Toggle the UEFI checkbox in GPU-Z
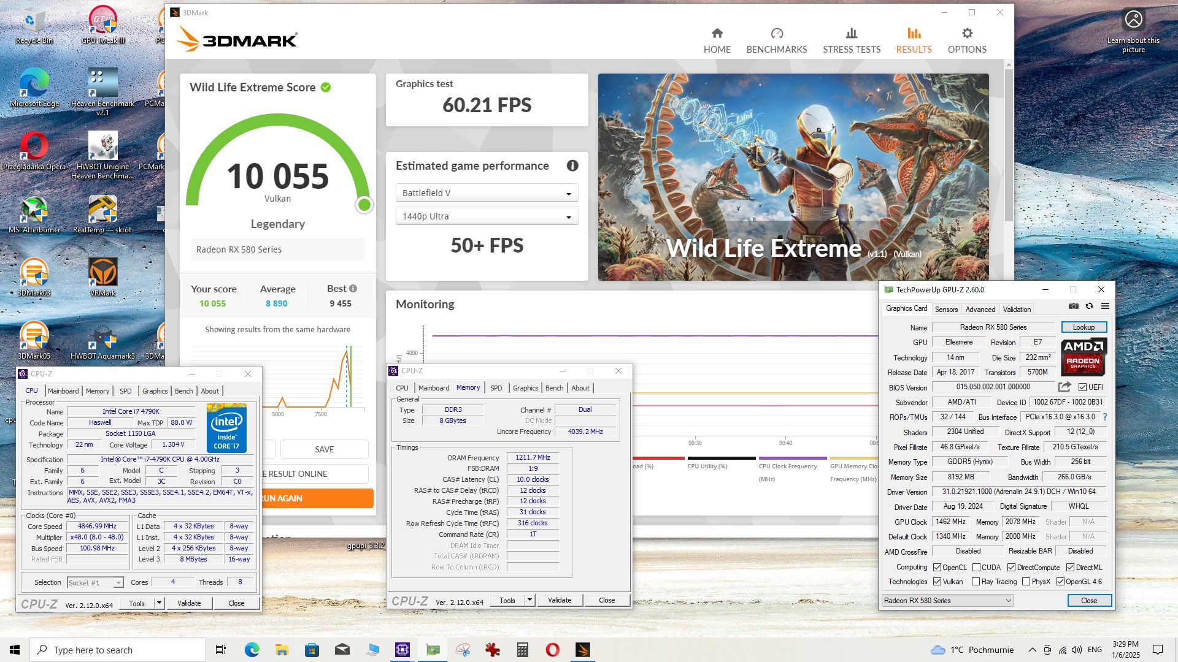1178x662 pixels. click(x=1082, y=387)
